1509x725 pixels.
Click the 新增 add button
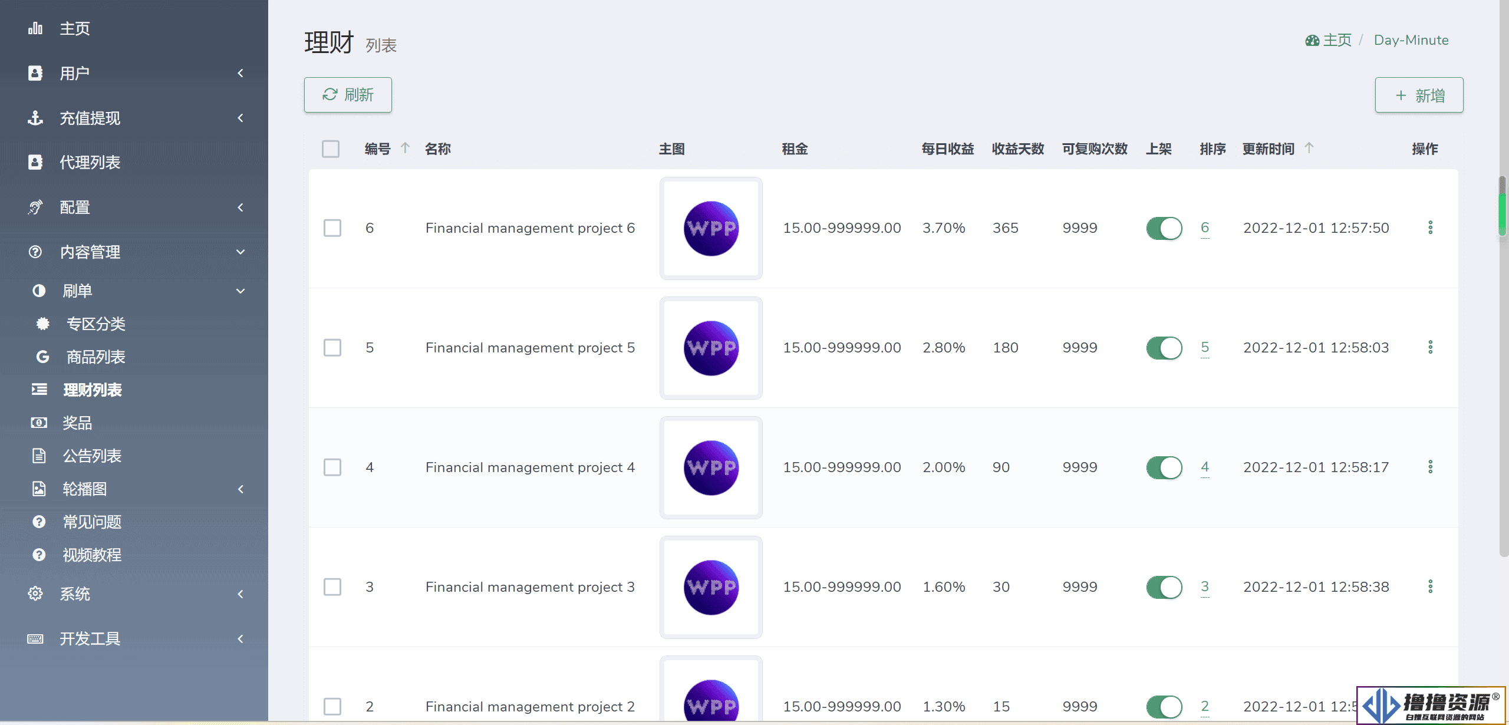(1419, 95)
